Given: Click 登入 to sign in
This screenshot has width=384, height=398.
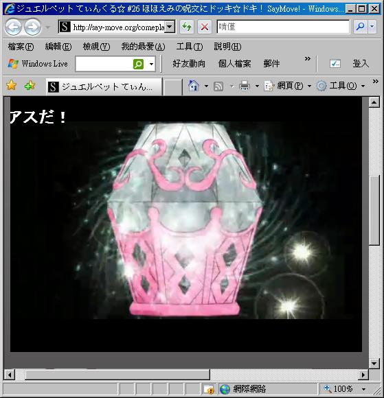Looking at the screenshot, I should pos(361,64).
